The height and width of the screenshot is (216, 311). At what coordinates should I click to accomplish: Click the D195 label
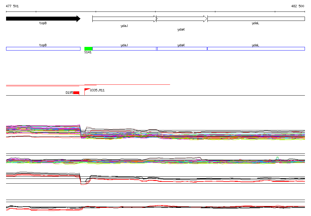pos(70,93)
